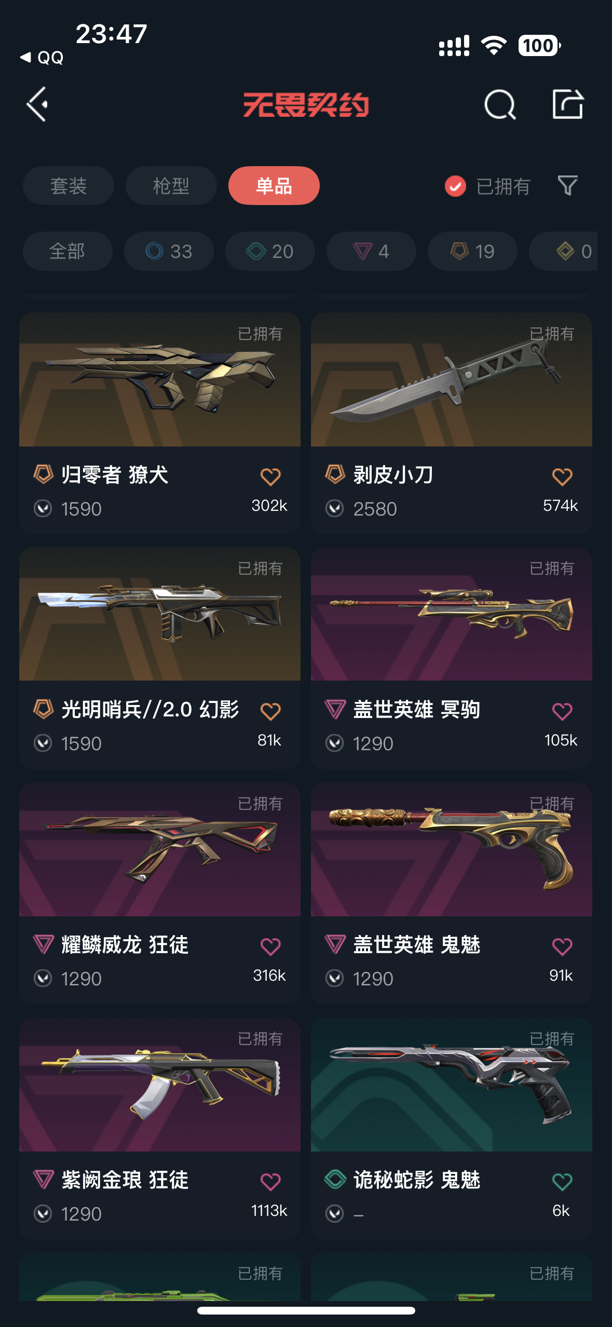Open the filter funnel icon
The height and width of the screenshot is (1327, 612).
tap(567, 185)
